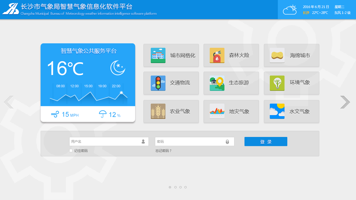356x200 pixels.
Task: Select the fourth carousel page dot
Action: pos(186,187)
